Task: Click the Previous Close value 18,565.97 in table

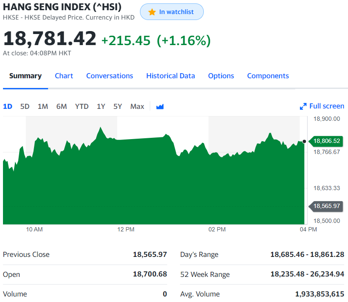Action: point(150,254)
